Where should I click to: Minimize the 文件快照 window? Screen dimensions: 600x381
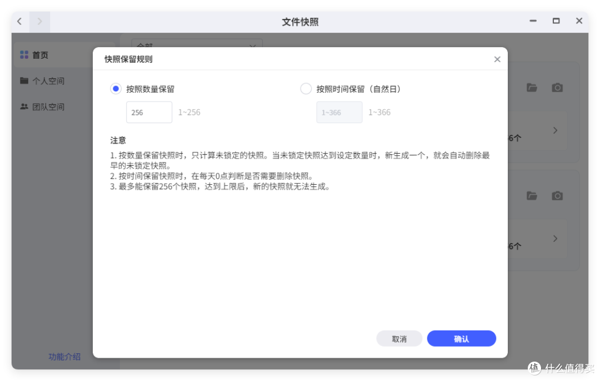point(533,21)
